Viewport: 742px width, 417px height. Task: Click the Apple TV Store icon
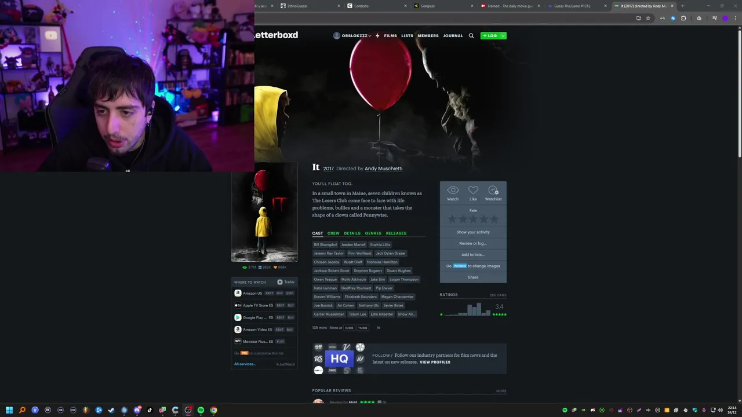pyautogui.click(x=238, y=305)
